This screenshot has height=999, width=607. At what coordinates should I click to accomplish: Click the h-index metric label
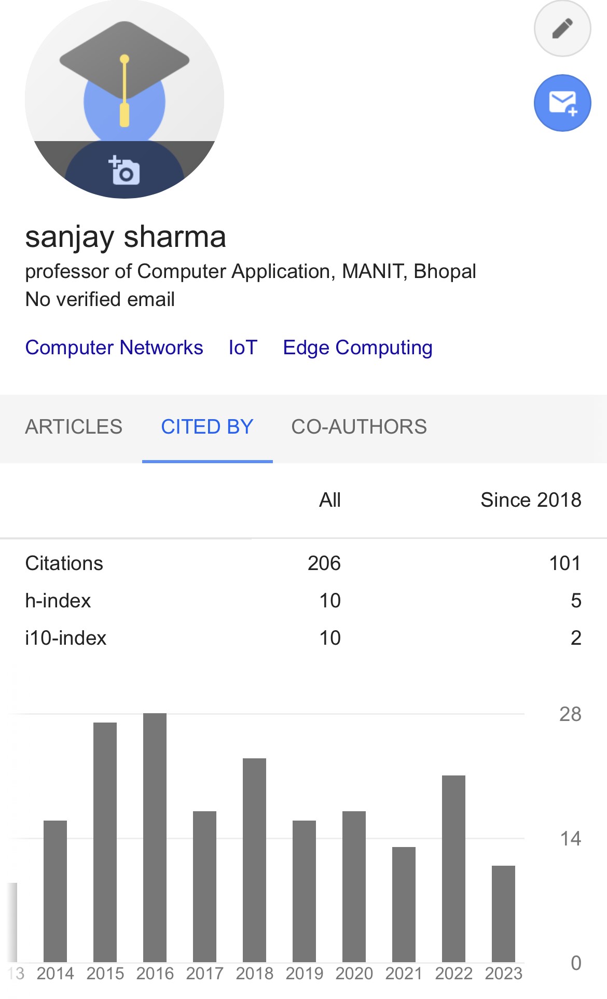[x=58, y=601]
